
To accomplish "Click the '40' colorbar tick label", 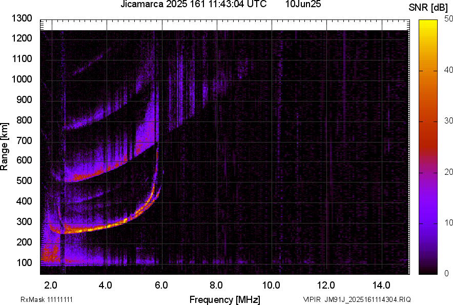I will (x=448, y=70).
